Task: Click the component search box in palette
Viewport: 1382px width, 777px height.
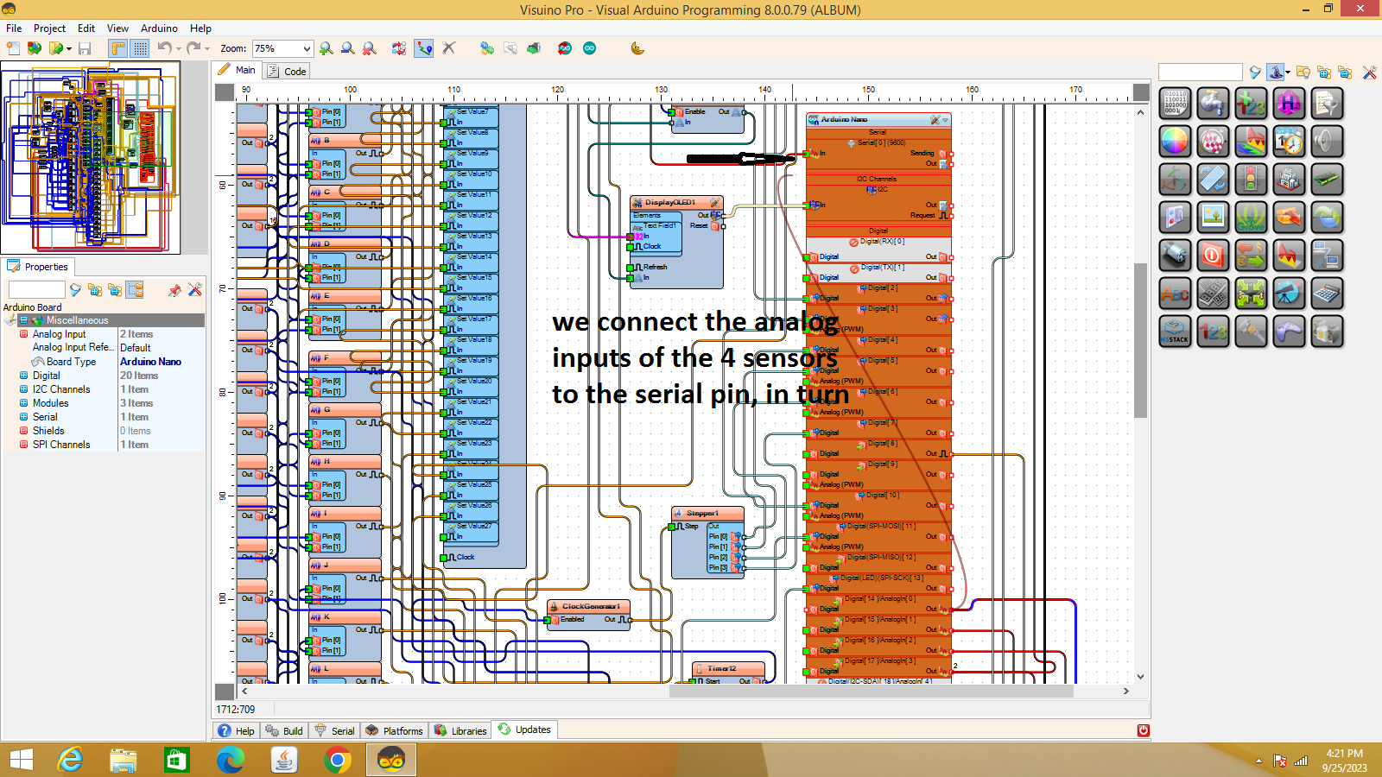Action: pyautogui.click(x=1200, y=72)
